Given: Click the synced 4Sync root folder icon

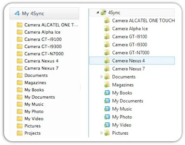Looking at the screenshot, I should (x=104, y=12).
